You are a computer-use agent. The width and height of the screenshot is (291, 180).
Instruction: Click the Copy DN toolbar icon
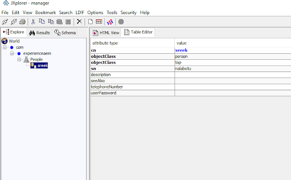coord(42,21)
